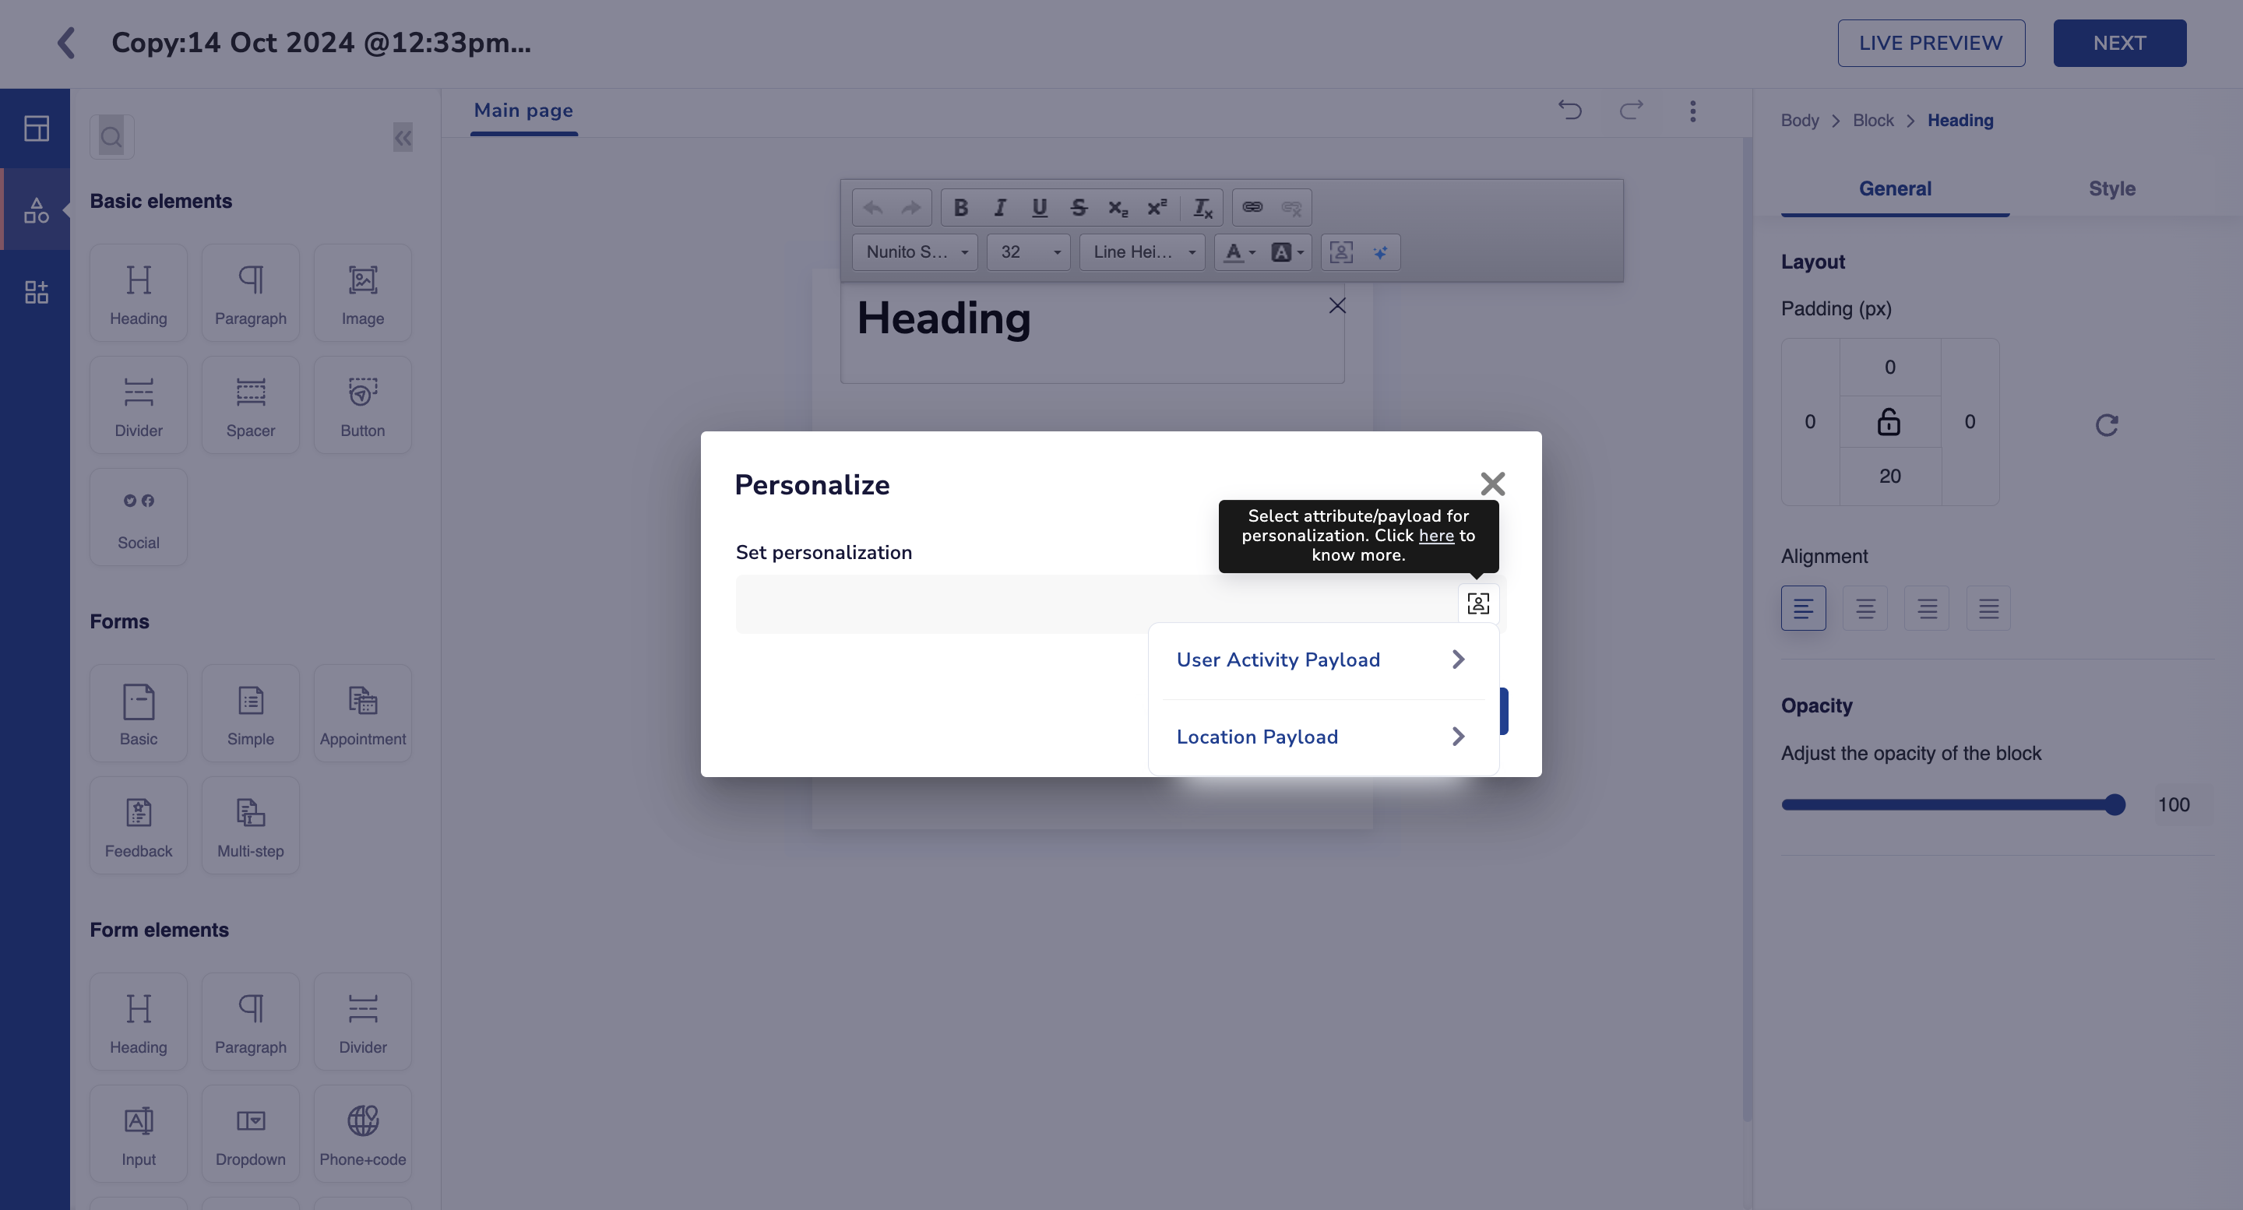2243x1210 pixels.
Task: Select justify alignment option
Action: [1988, 608]
